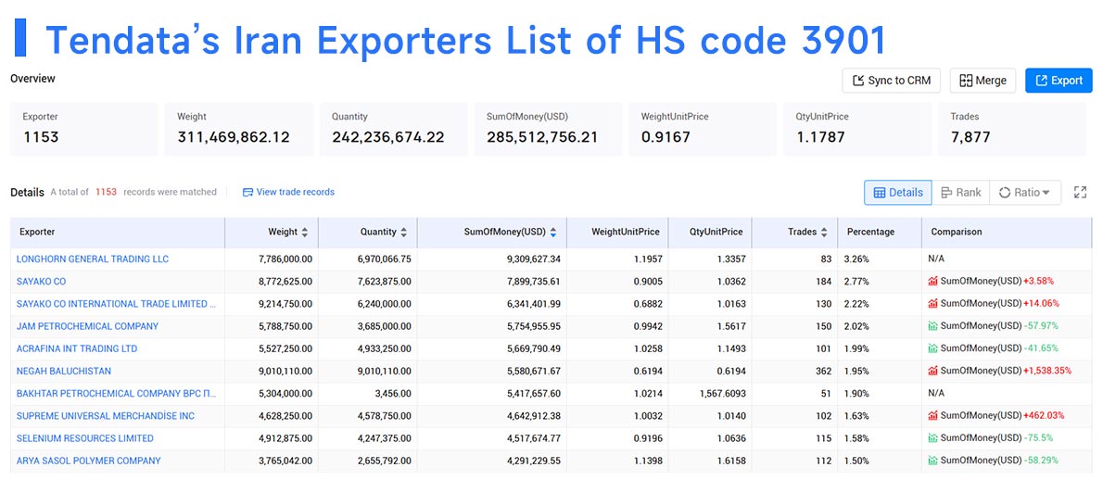
Task: Select the Trades 7,877 overview card
Action: [1012, 130]
